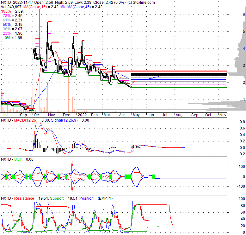The height and width of the screenshot is (235, 246).
Task: Click the long red 100% resistance line at 2.69
Action: tap(171, 71)
